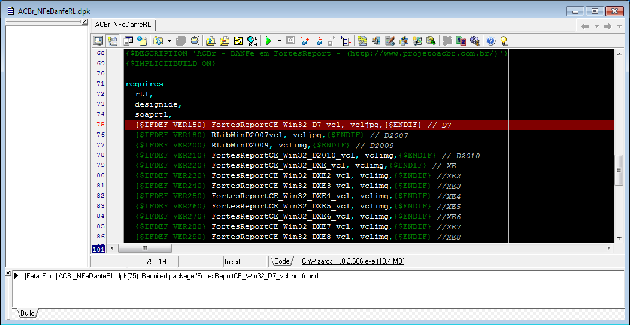Image resolution: width=630 pixels, height=327 pixels.
Task: Select the ACBr_NFeDanfeRL editor tab
Action: pos(123,25)
